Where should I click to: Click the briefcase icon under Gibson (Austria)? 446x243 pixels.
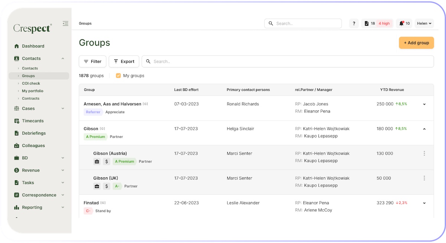click(97, 161)
